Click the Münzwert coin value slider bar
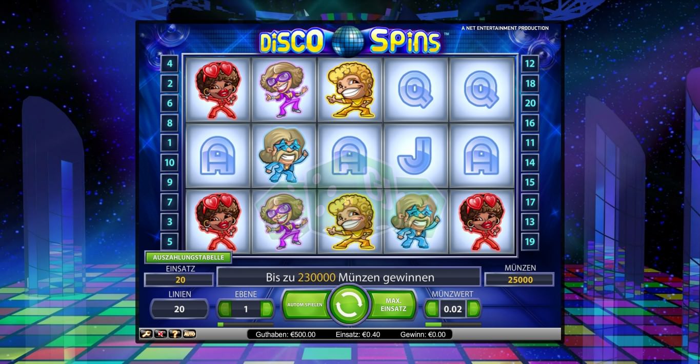 (x=453, y=325)
